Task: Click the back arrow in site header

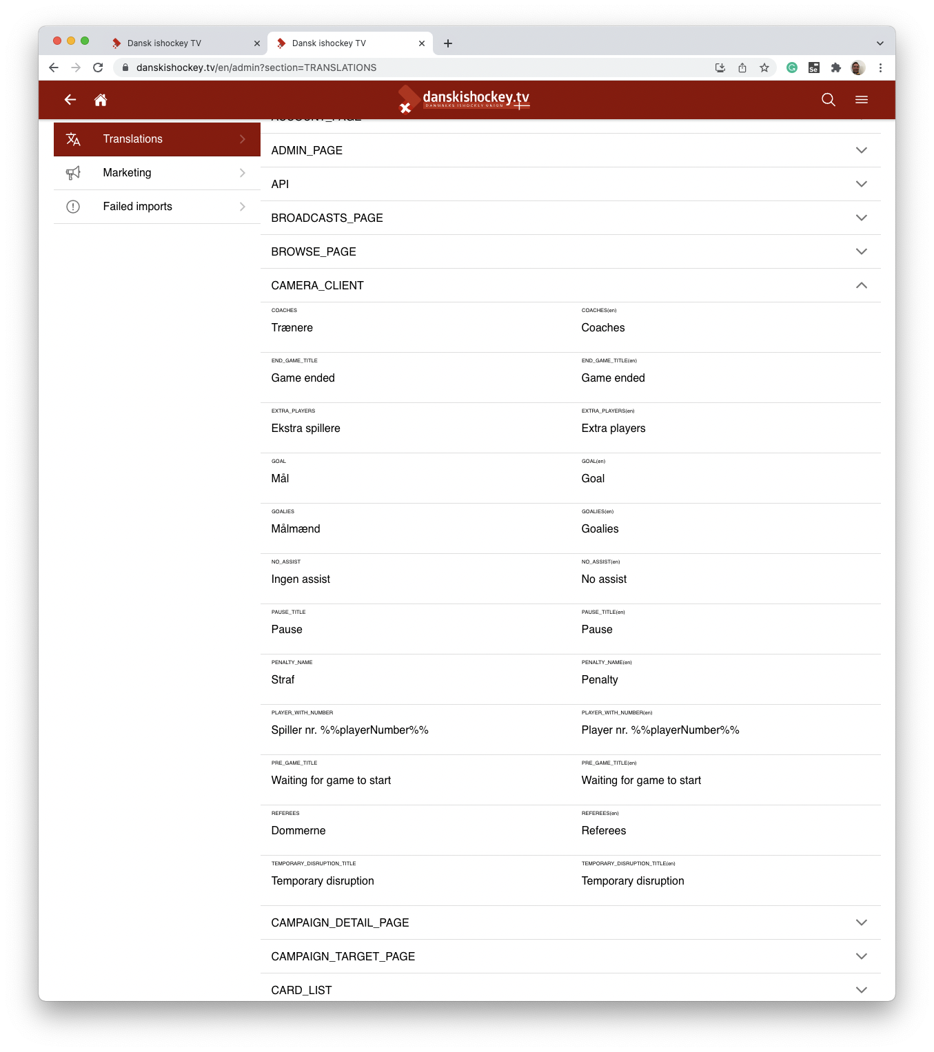Action: [x=70, y=100]
